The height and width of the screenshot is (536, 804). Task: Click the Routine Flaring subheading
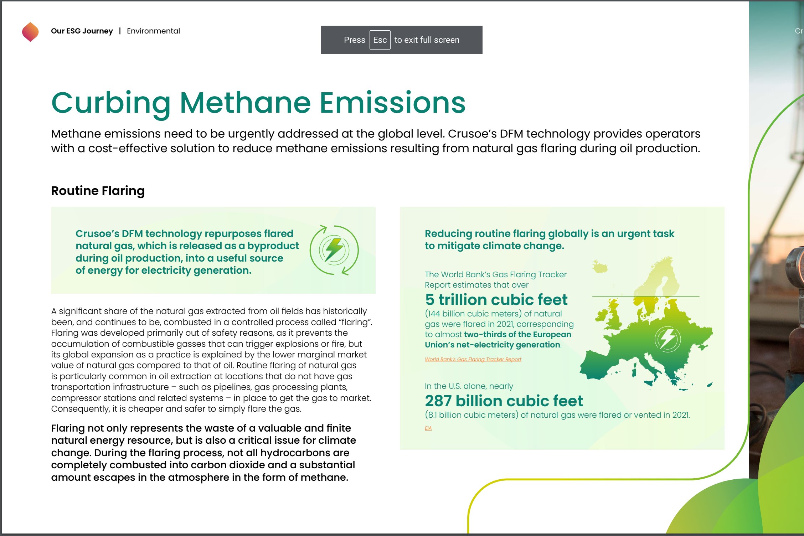[98, 191]
